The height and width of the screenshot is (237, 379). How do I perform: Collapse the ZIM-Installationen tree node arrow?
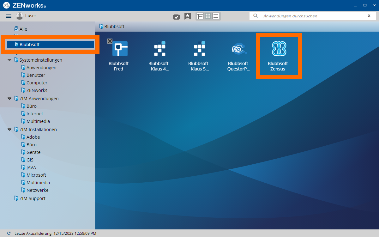click(10, 130)
